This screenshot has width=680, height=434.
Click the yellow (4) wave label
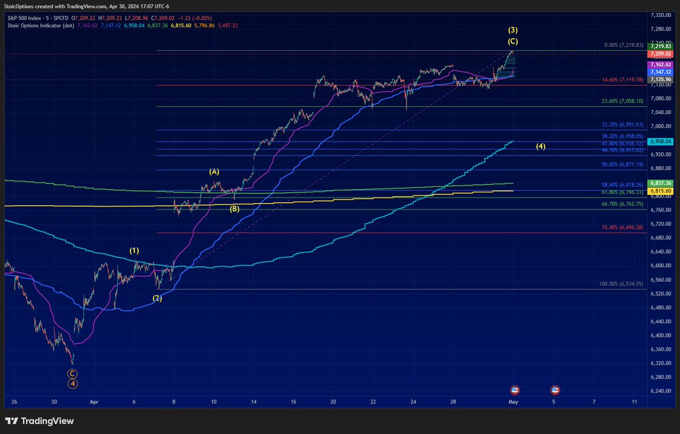[x=541, y=147]
